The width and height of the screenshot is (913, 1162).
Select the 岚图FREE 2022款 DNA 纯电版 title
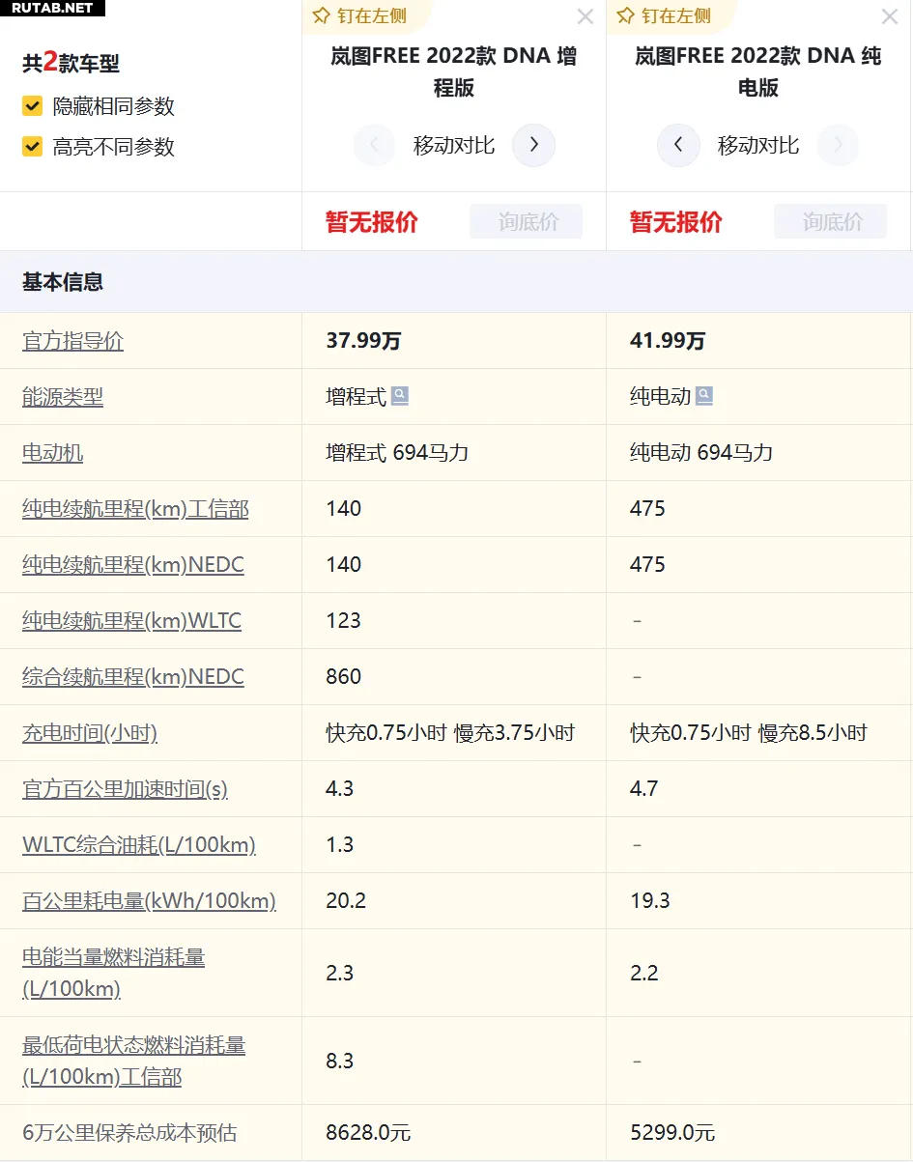pos(758,71)
